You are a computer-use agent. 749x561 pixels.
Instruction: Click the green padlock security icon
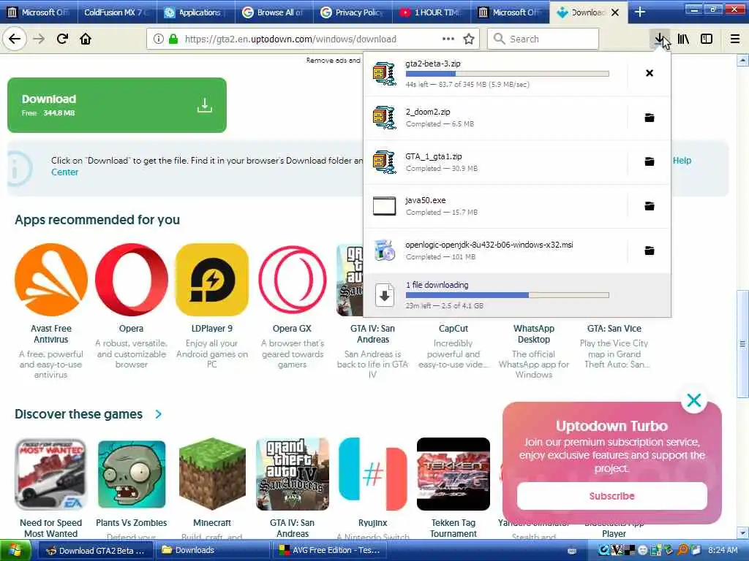coord(173,39)
